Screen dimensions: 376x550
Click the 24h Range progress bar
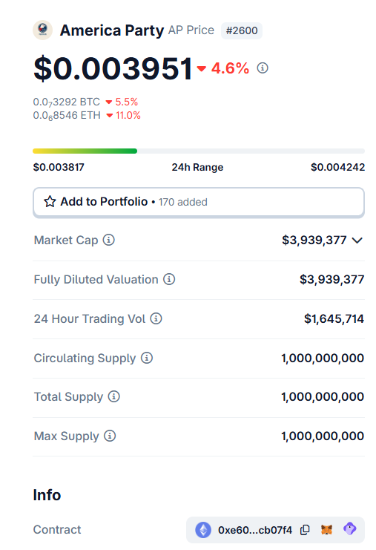click(x=199, y=151)
